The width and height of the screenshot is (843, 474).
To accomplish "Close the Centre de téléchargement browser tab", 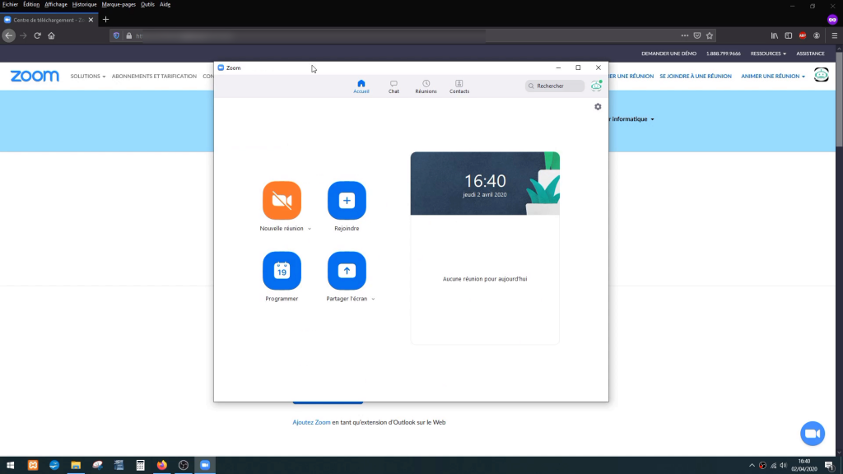I will coord(91,20).
